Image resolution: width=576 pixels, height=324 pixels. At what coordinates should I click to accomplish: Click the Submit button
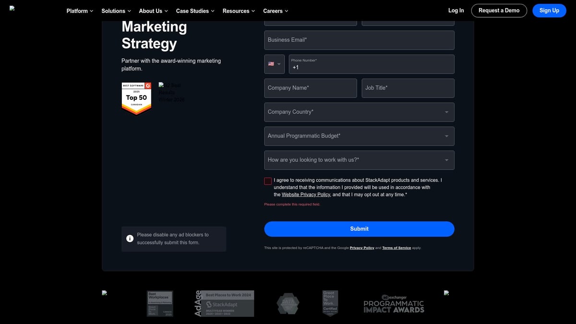[359, 229]
